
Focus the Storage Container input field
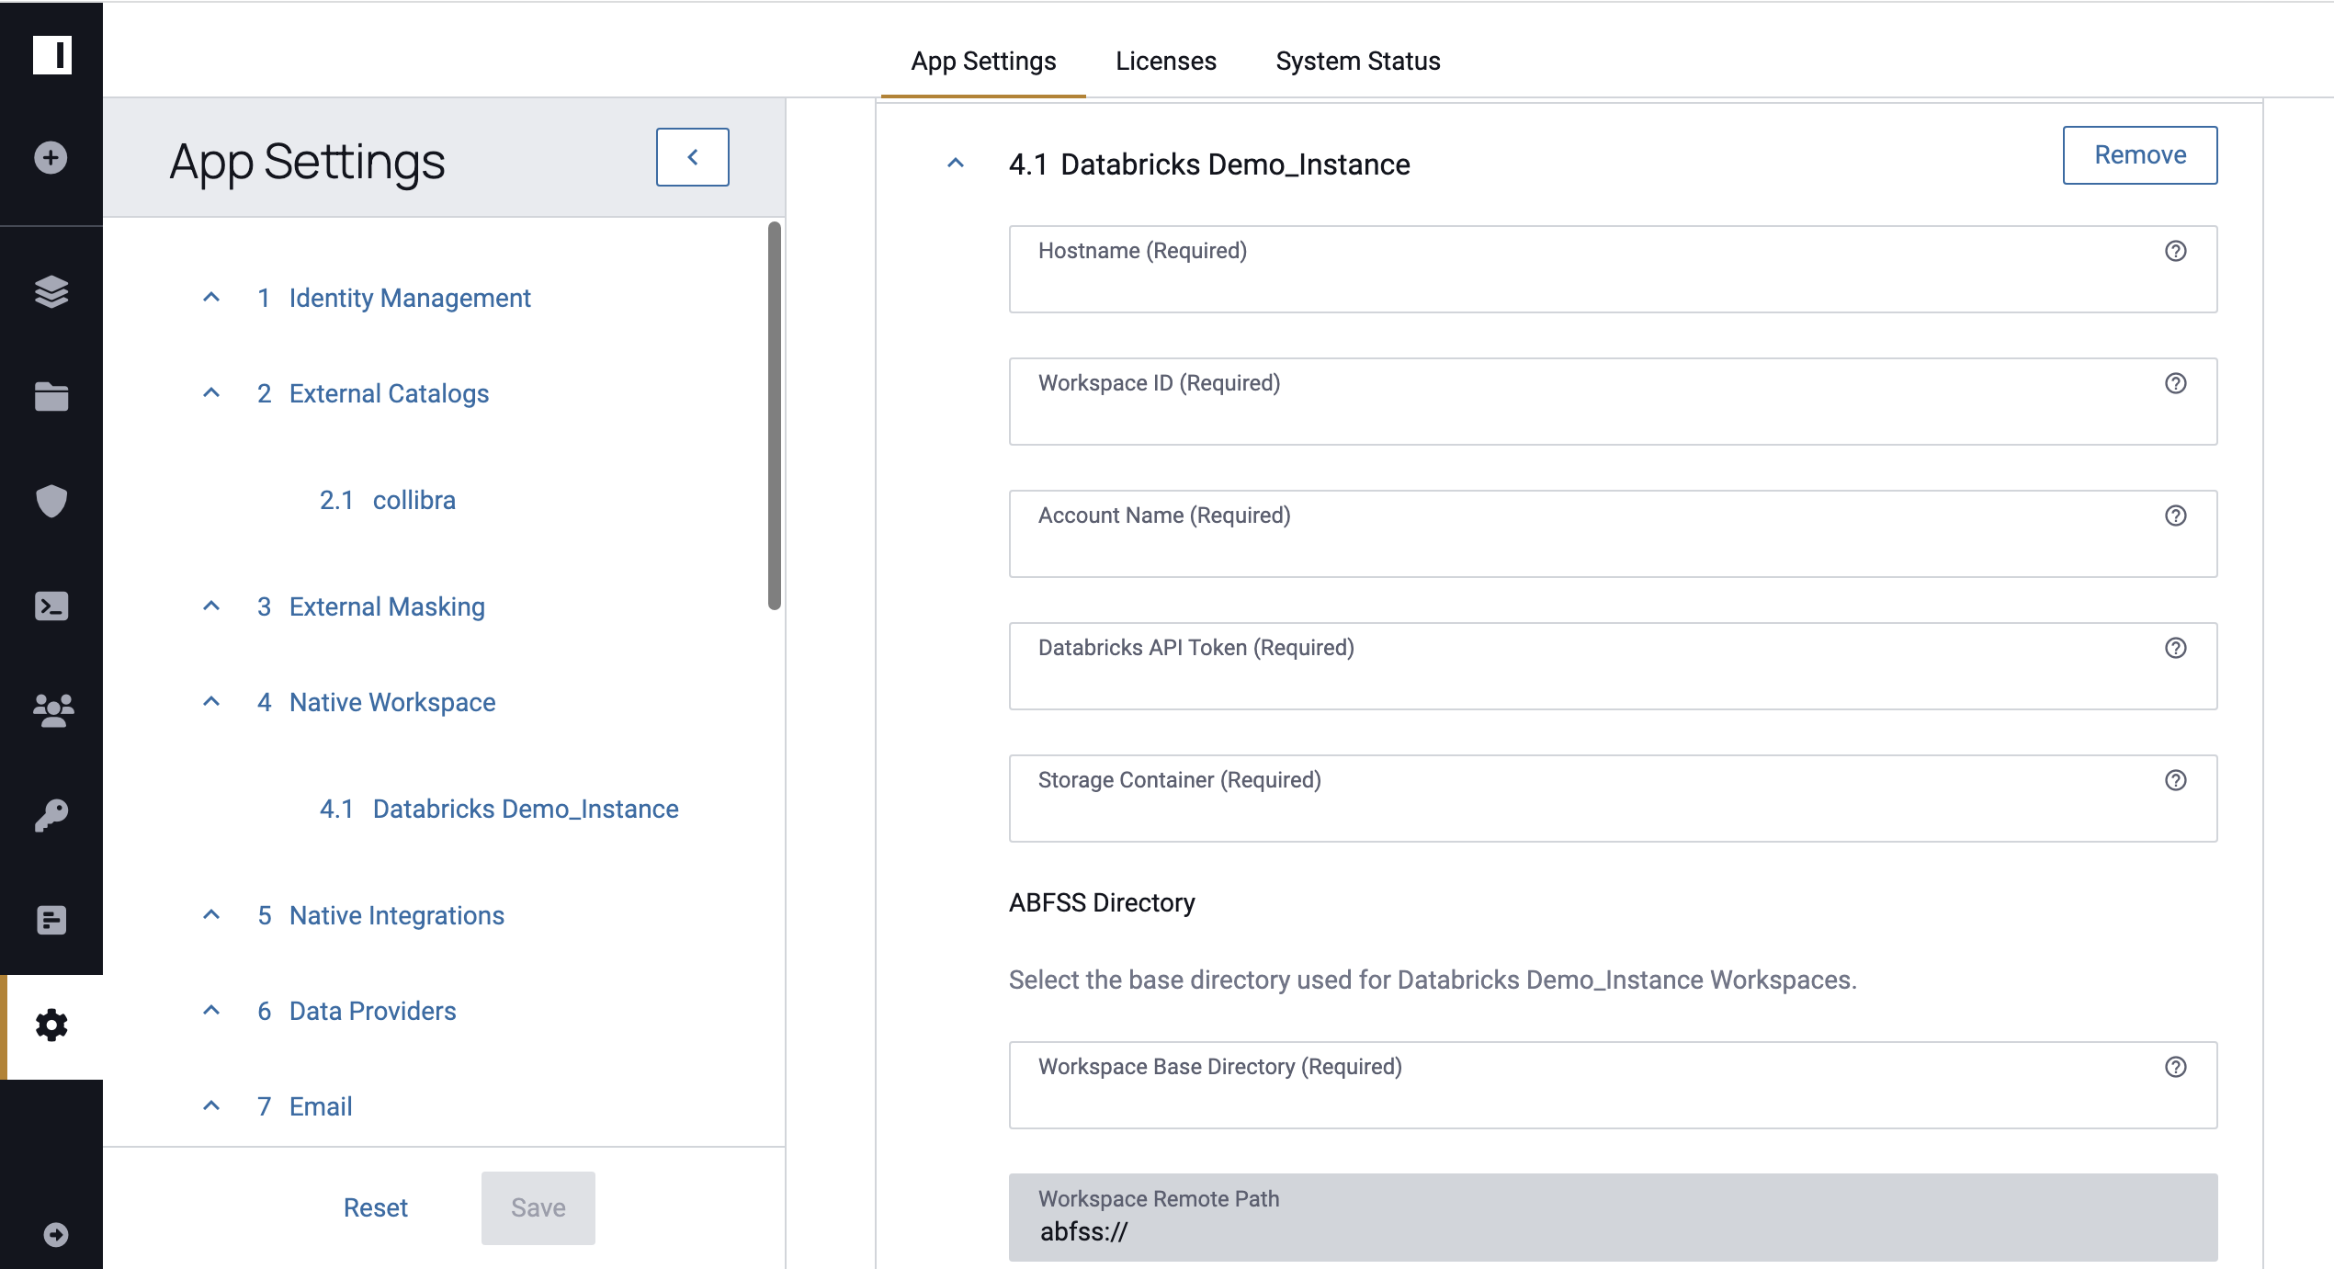pyautogui.click(x=1613, y=799)
